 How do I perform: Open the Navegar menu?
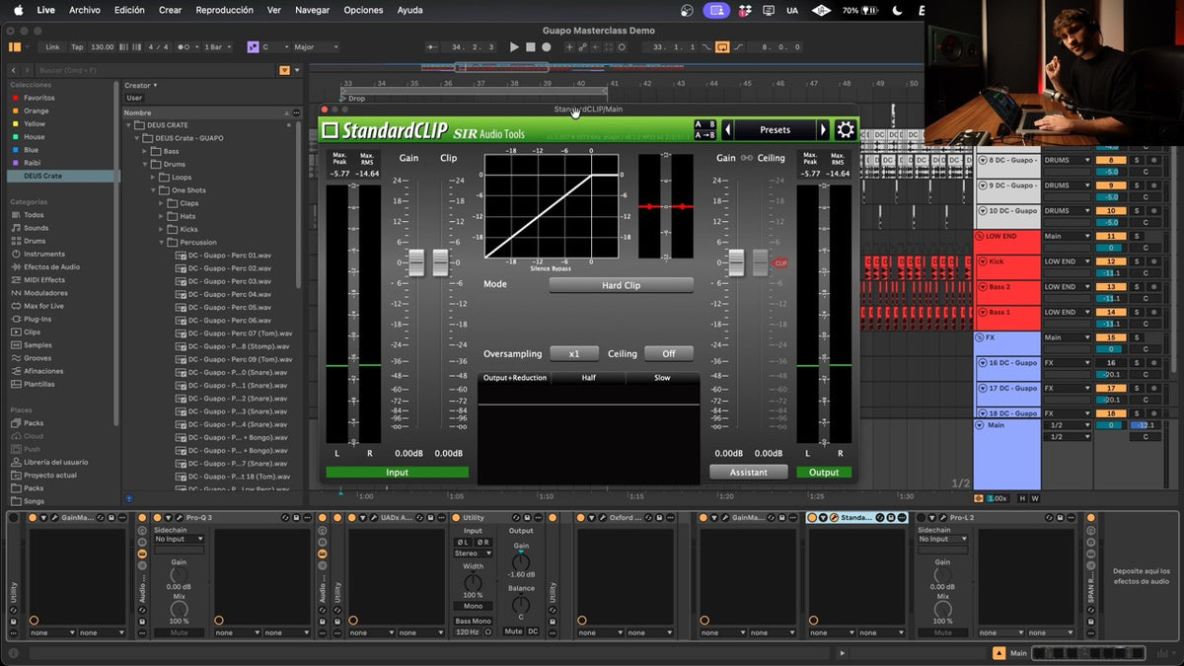(313, 10)
